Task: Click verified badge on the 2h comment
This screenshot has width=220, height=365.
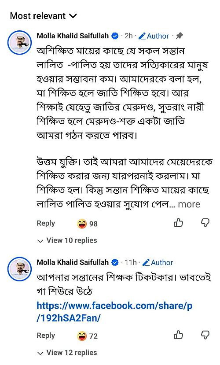Action: [x=115, y=36]
